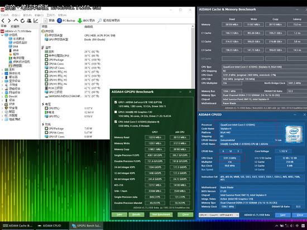Select the highlighted 传感器 sensor tree item

point(15,65)
